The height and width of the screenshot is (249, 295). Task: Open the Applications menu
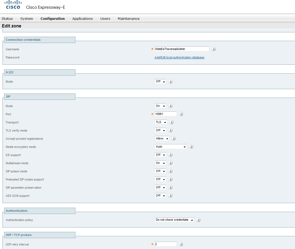tap(82, 18)
